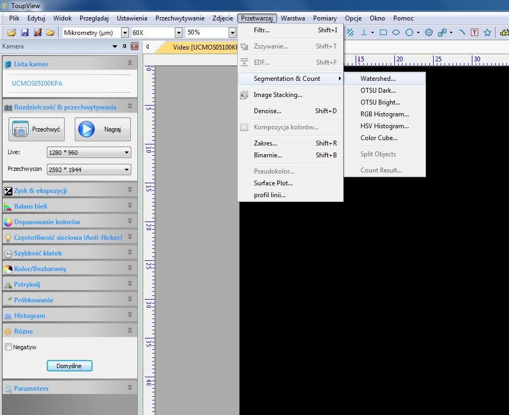
Task: Expand the Częstotliwość sieciowa section
Action: tap(130, 237)
